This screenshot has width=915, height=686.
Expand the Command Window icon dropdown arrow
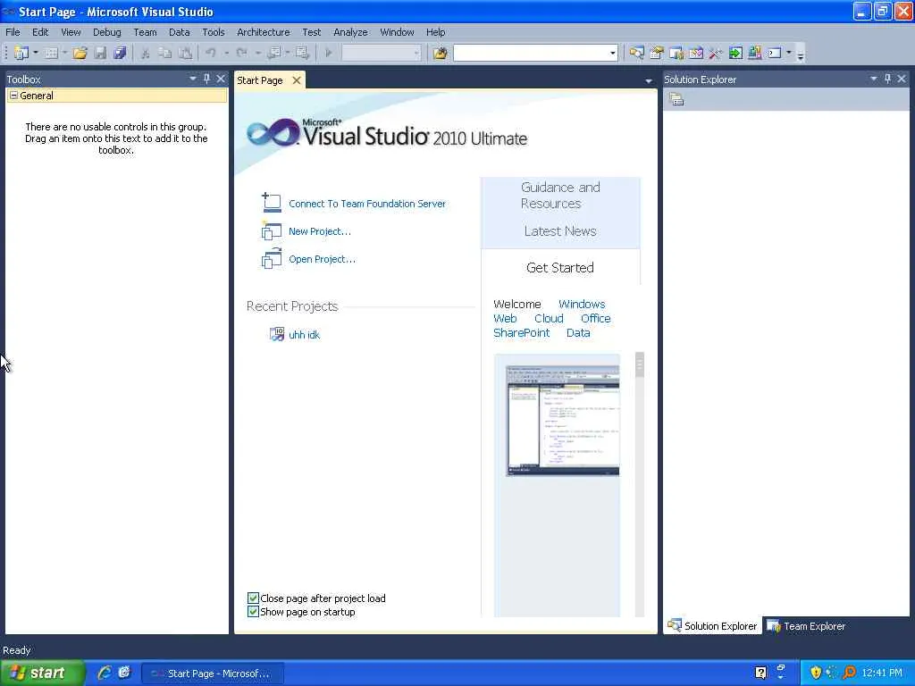(789, 53)
